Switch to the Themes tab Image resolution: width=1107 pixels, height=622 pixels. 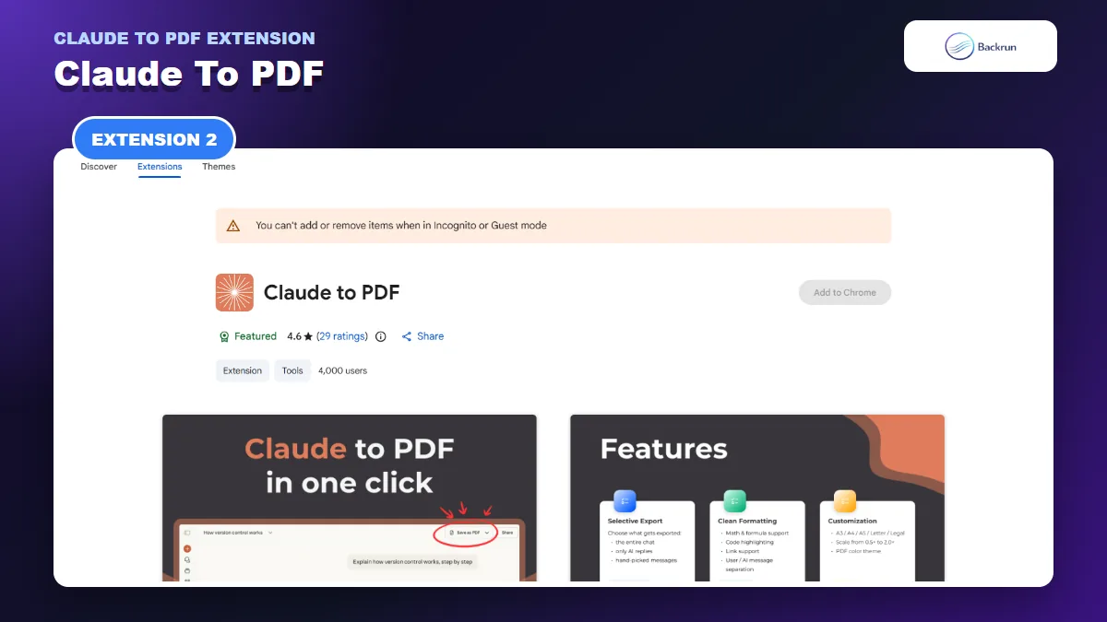click(x=219, y=167)
